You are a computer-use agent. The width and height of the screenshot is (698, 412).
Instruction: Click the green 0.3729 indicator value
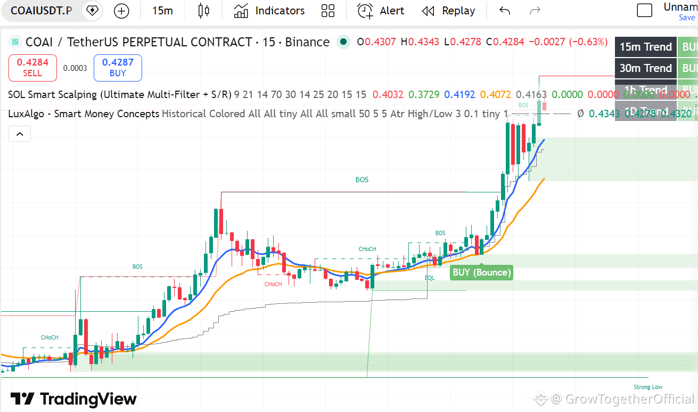[424, 94]
